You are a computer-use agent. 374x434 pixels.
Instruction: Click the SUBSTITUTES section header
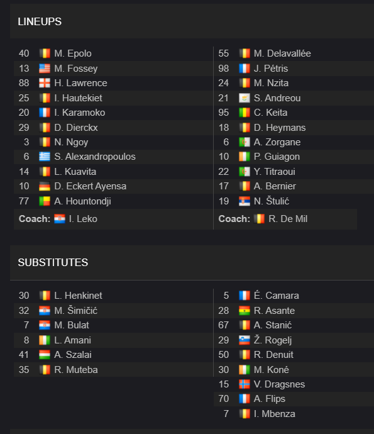53,262
